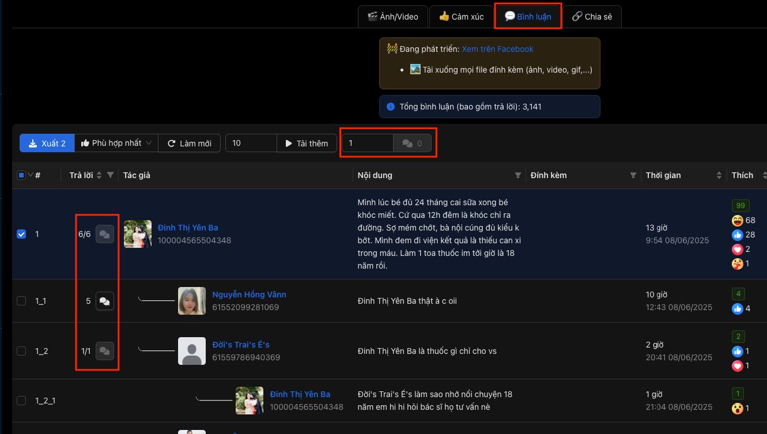Click Đinh Thị Yên Ba avatar in row 1
Screen dimensions: 767x434
pyautogui.click(x=138, y=234)
